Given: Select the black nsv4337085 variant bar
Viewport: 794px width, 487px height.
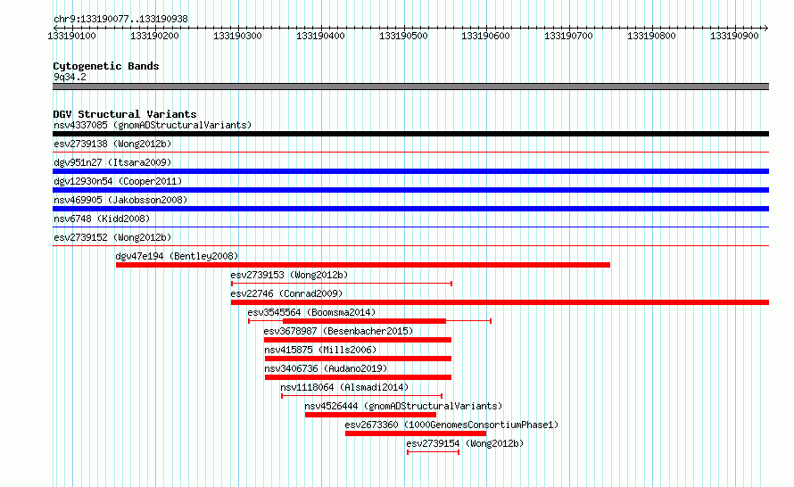Looking at the screenshot, I should coord(410,134).
